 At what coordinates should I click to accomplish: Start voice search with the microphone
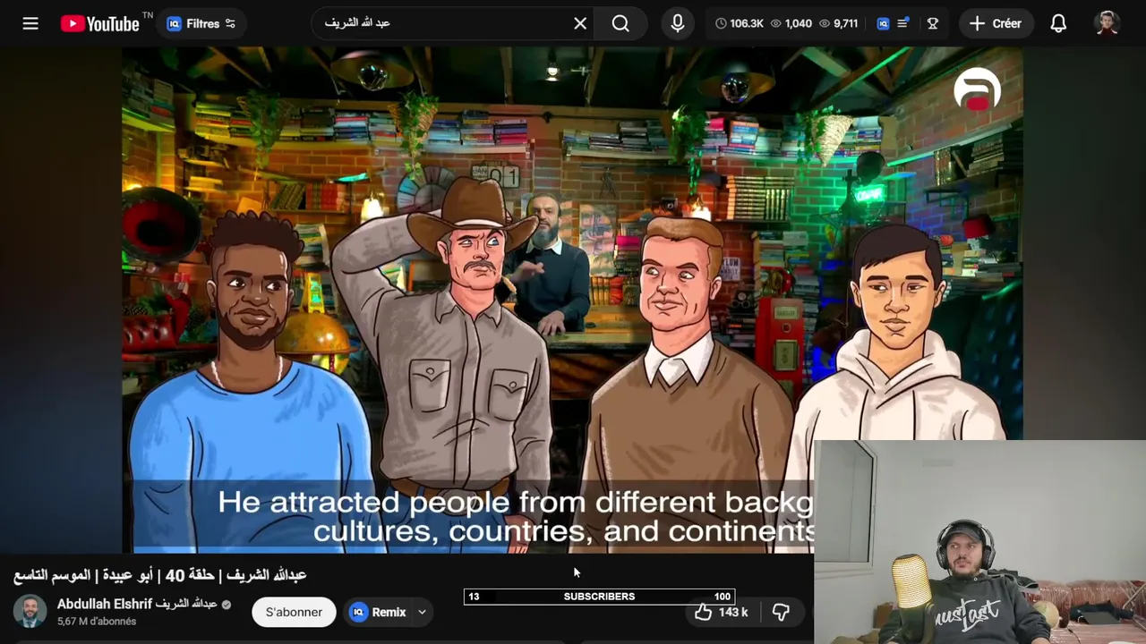pos(678,23)
